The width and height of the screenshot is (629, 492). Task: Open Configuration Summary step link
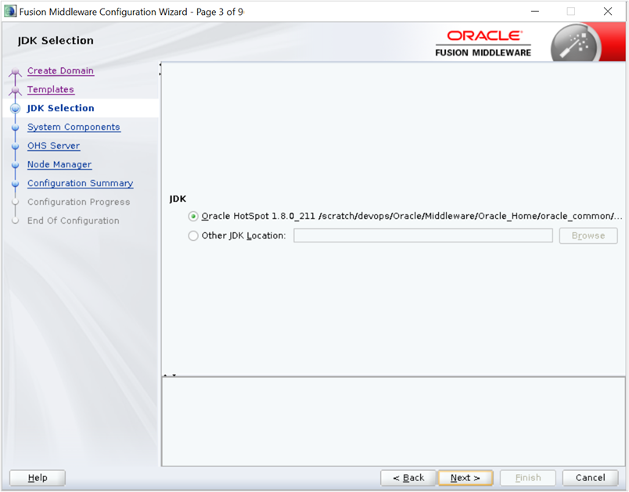(81, 183)
